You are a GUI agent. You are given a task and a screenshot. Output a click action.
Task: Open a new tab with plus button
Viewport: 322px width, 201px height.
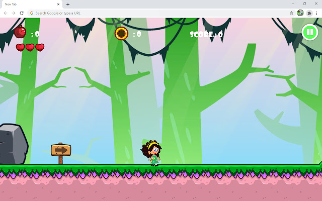coord(68,4)
